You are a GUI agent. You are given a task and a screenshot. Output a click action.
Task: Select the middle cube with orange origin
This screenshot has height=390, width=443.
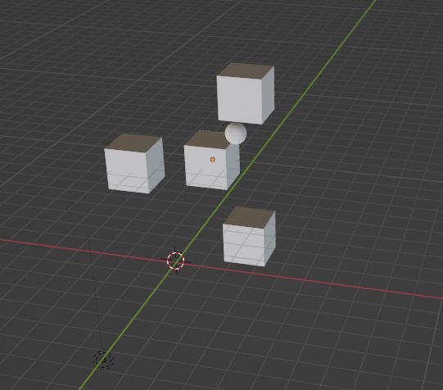coord(211,161)
